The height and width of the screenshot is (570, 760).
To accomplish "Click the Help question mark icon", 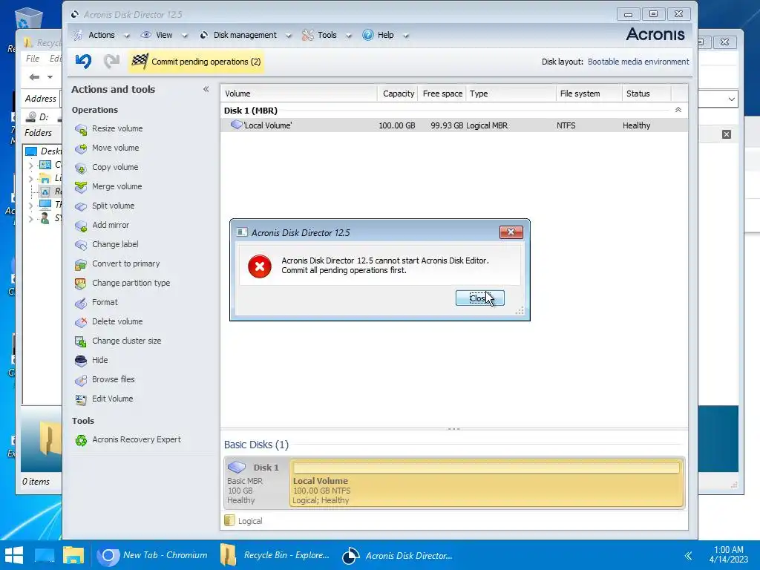I will click(x=368, y=35).
